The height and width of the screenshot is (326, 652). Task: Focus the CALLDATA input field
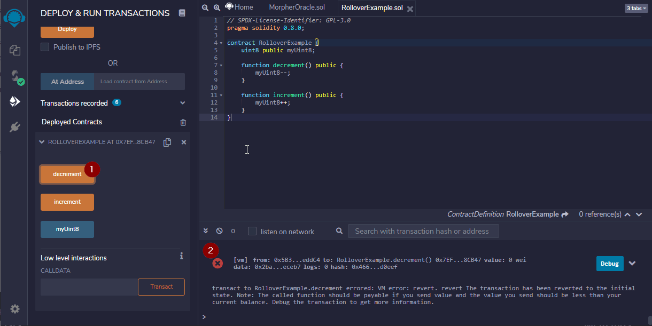click(x=89, y=287)
